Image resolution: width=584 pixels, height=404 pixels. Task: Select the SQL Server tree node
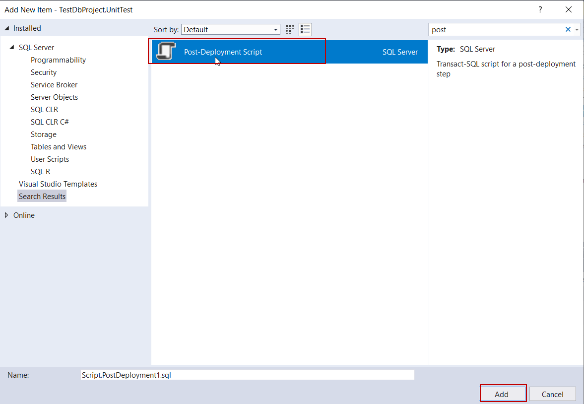pos(36,47)
